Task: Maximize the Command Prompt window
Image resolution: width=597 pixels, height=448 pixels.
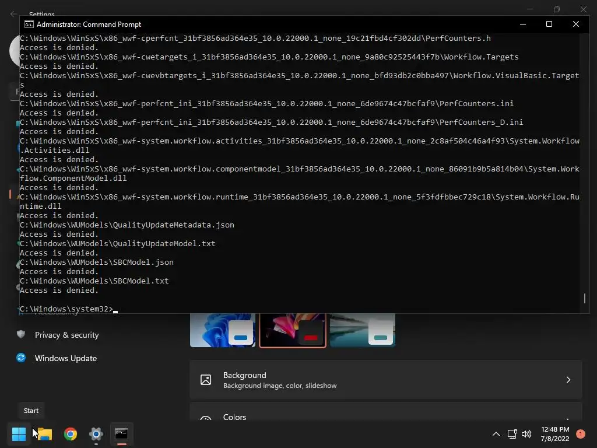Action: (549, 24)
